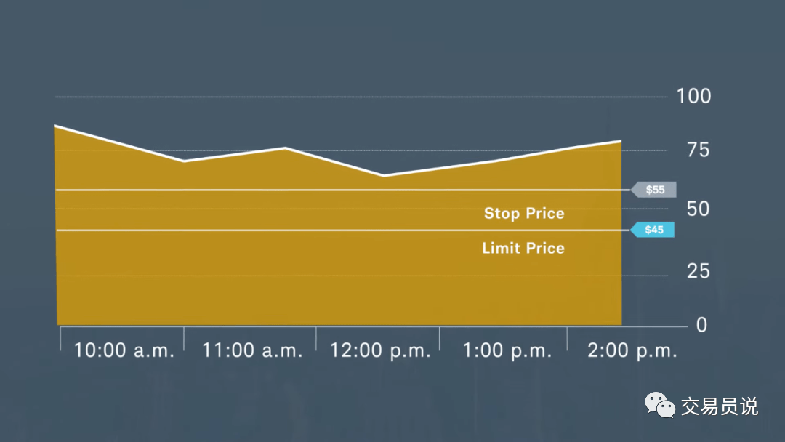Click the price low point near noon
Screen dimensions: 785x442
(x=384, y=175)
